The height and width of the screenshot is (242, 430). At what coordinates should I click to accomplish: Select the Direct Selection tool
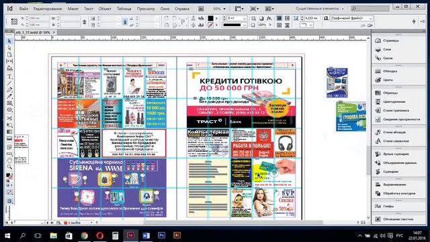tap(9, 48)
